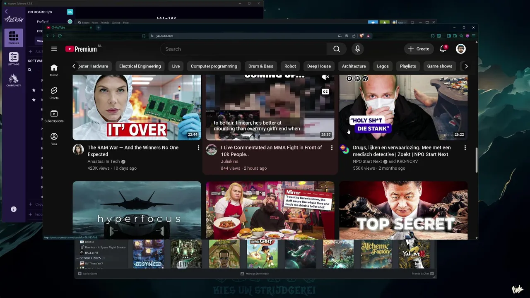Select the Drum & Bass chip
Screen dimensions: 530x298
pyautogui.click(x=261, y=66)
